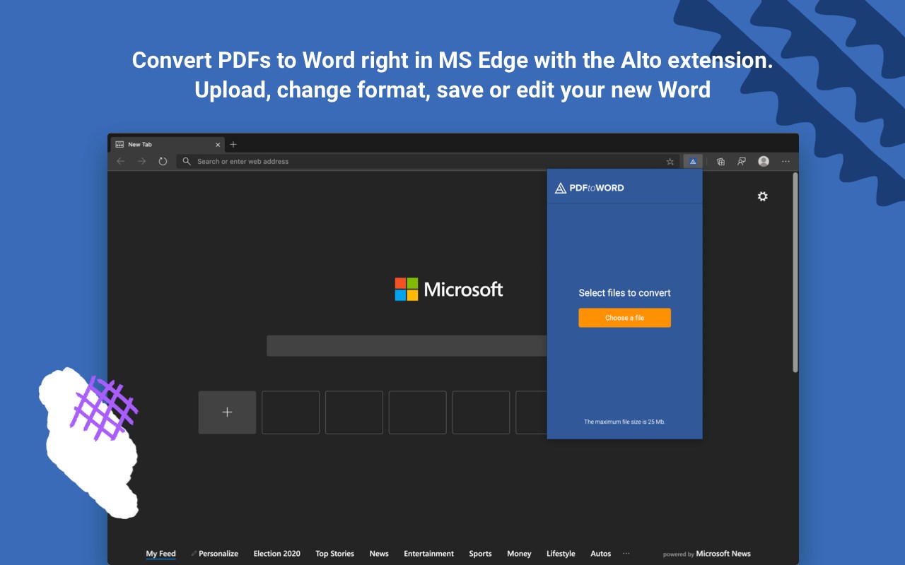This screenshot has width=905, height=565.
Task: Open the feedback icon in toolbar
Action: click(742, 162)
